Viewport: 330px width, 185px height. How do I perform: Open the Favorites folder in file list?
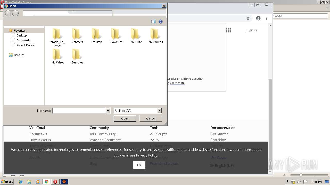(x=117, y=36)
